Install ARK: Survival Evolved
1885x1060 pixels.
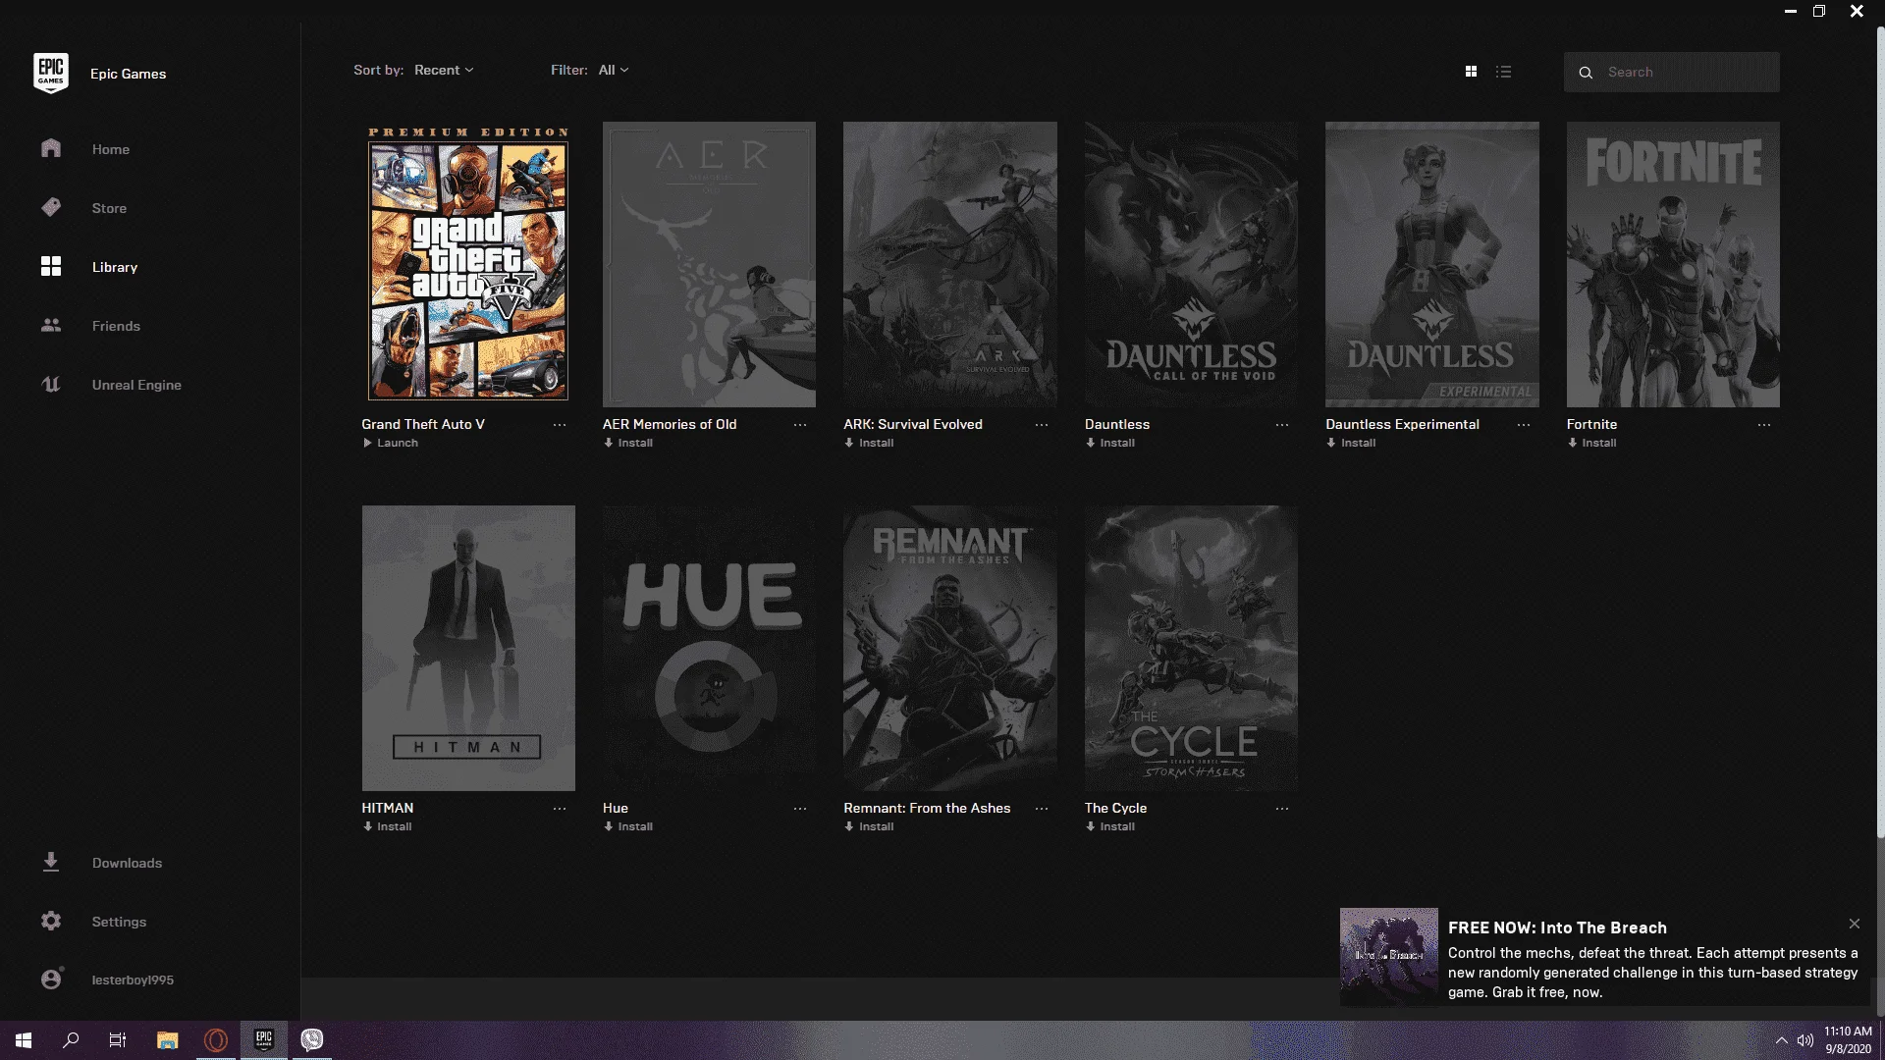869,443
